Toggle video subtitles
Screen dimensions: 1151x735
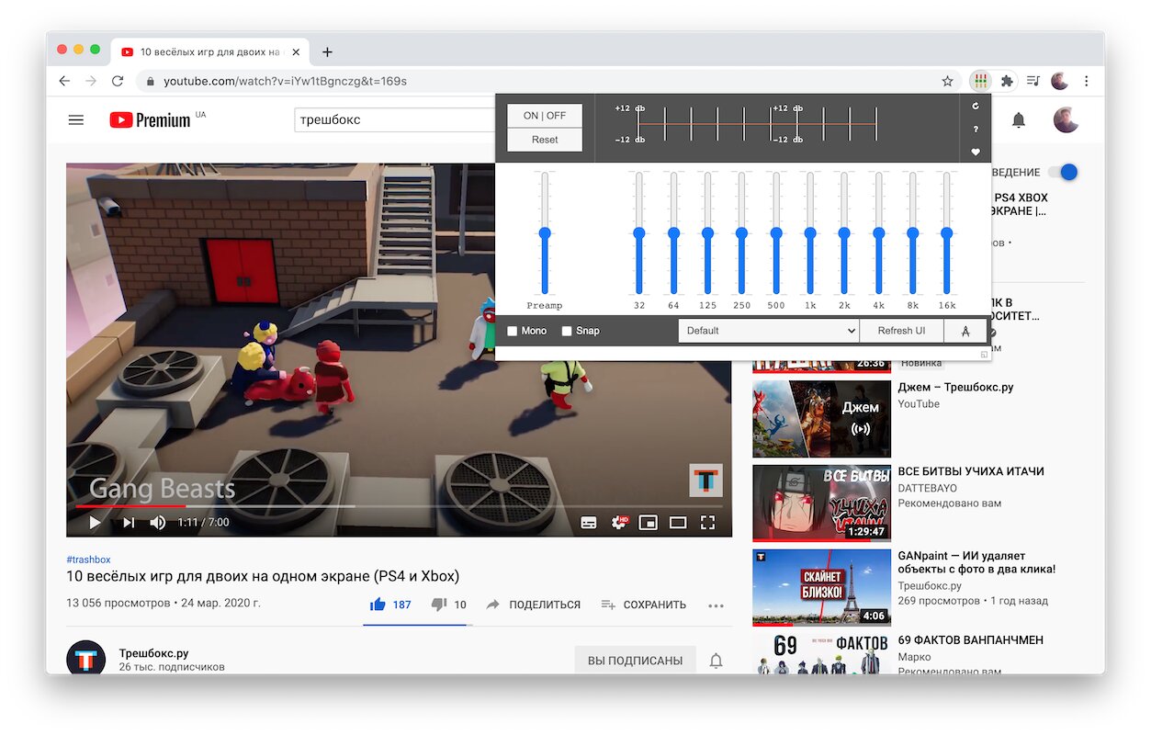click(x=589, y=522)
